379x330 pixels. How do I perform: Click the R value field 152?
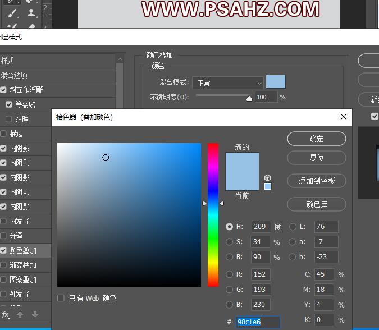261,274
